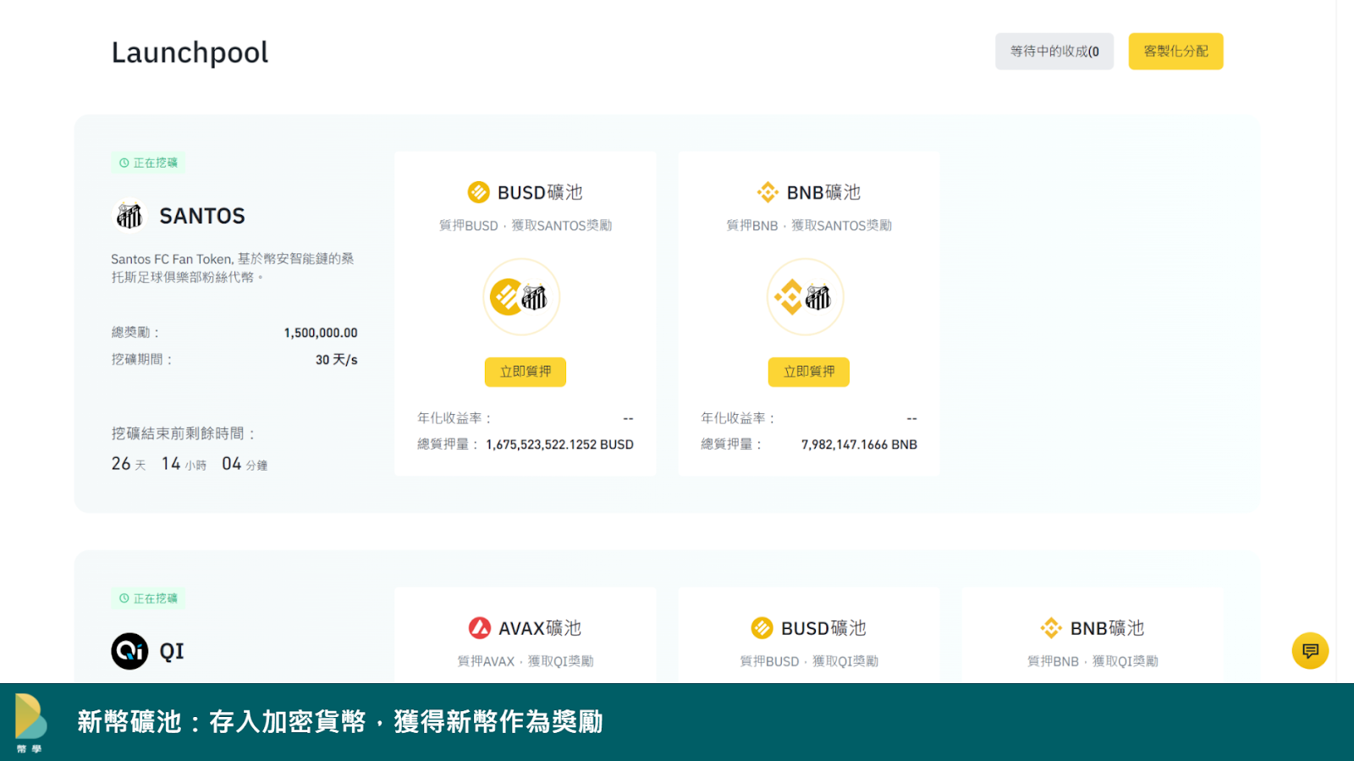
Task: Click the QI project name
Action: pos(172,651)
